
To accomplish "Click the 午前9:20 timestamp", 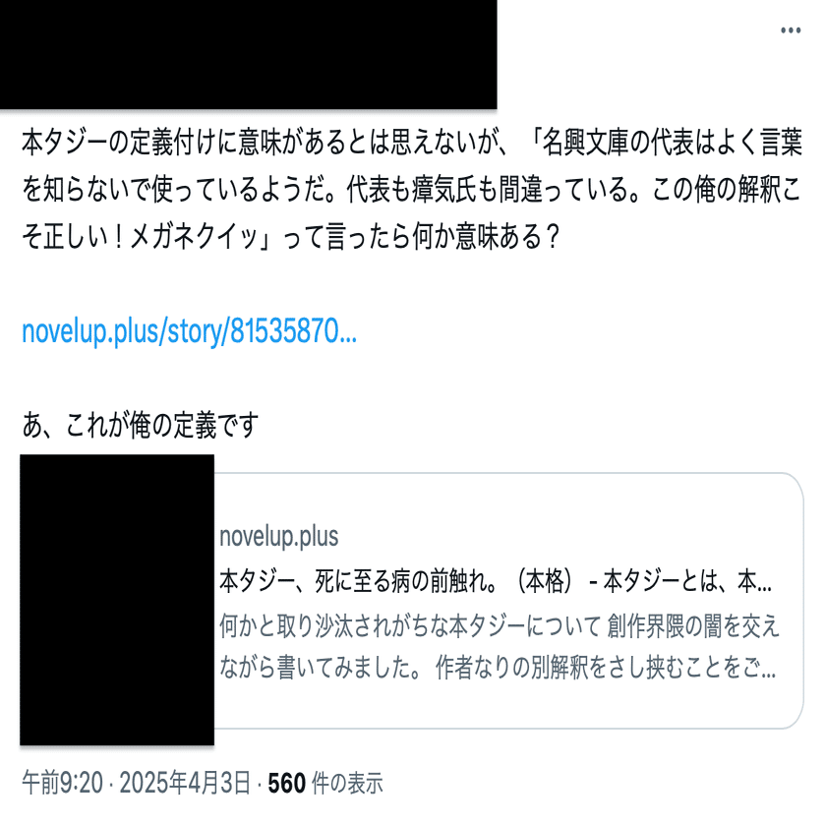I will pos(62,783).
